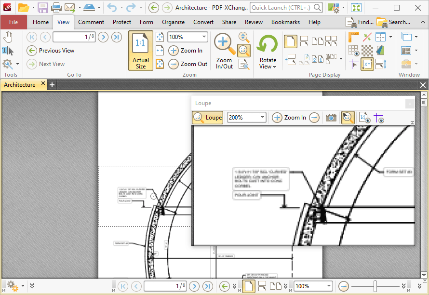Toggle Loupe button in Loupe window

(x=207, y=118)
